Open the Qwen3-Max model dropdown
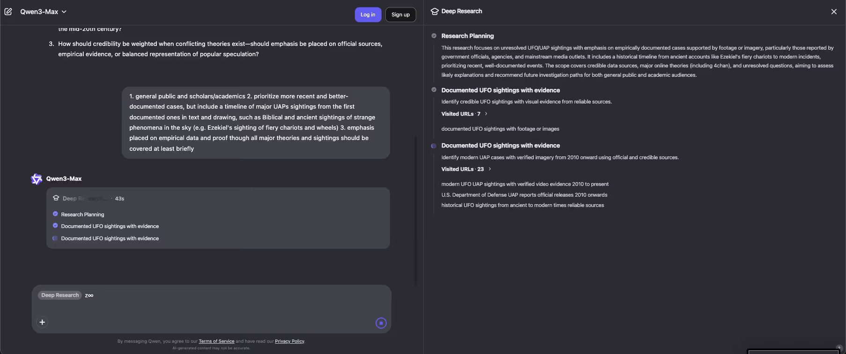Viewport: 846px width, 354px height. (x=44, y=12)
